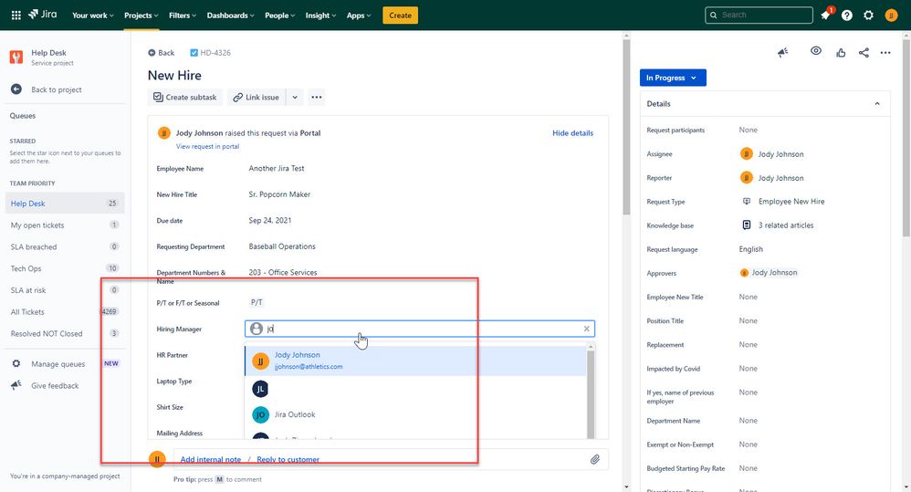Select Jody Johnson in the dropdown list
This screenshot has height=492, width=911.
point(415,361)
